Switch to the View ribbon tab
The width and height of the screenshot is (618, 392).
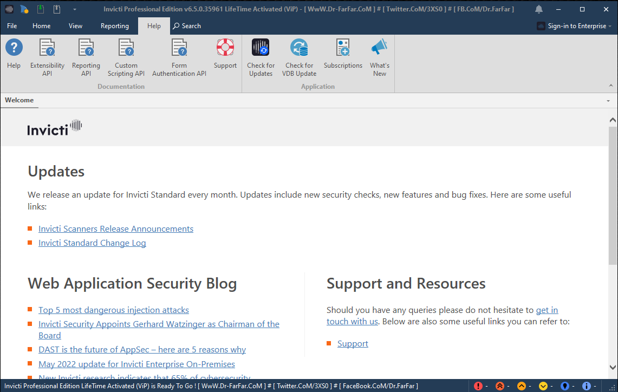click(75, 26)
